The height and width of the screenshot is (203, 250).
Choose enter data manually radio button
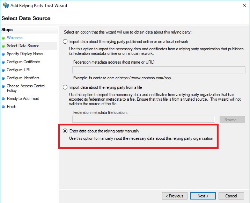coord(65,131)
